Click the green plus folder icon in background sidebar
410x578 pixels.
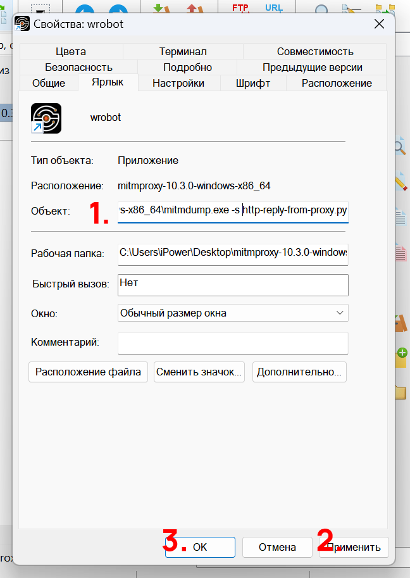(x=401, y=358)
